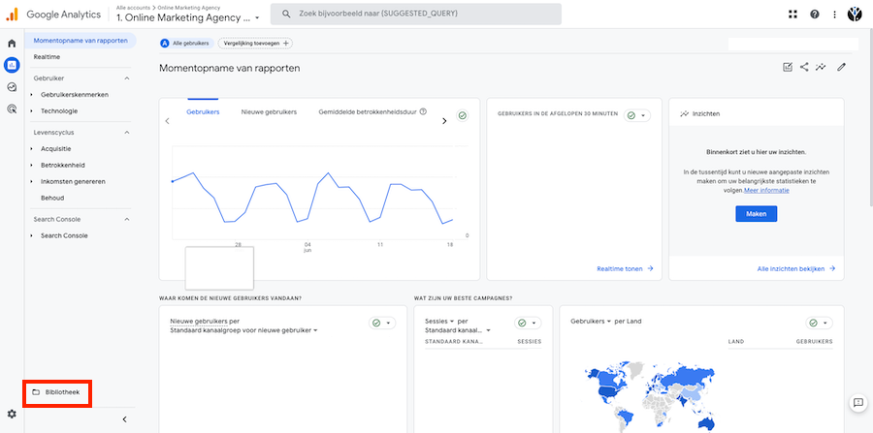Open the Admin settings gear icon
Image resolution: width=873 pixels, height=433 pixels.
(12, 414)
